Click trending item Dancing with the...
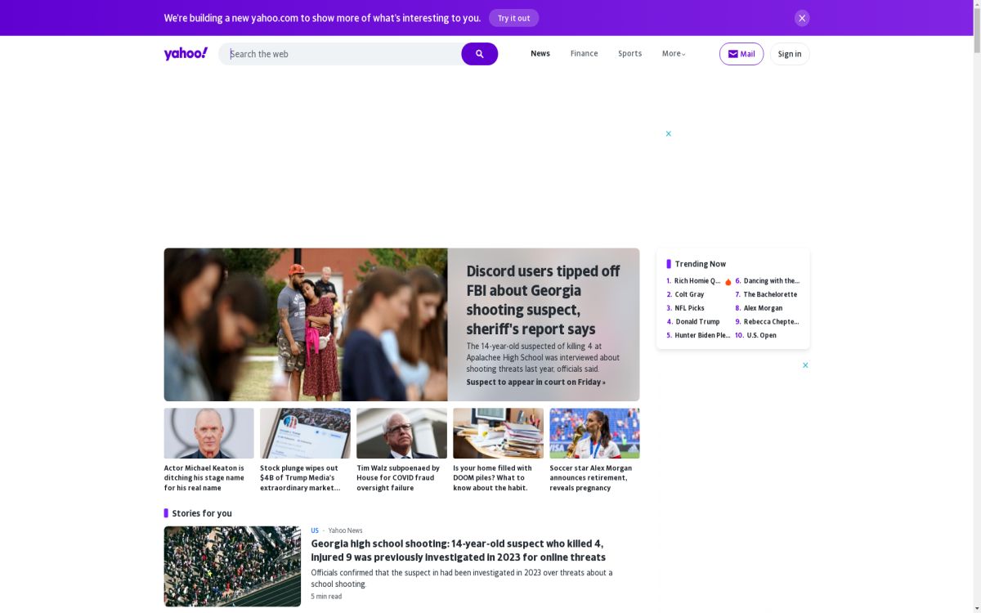Viewport: 981px width, 613px height. [x=772, y=281]
